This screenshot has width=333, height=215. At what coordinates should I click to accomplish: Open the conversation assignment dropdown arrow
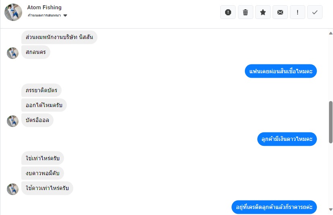[x=65, y=15]
